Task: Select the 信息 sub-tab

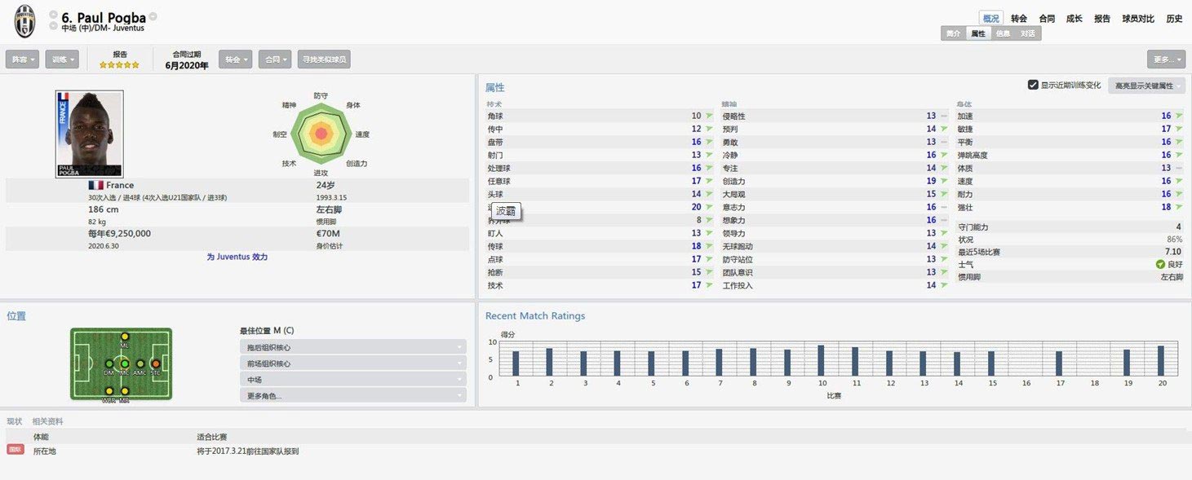Action: pyautogui.click(x=1003, y=33)
